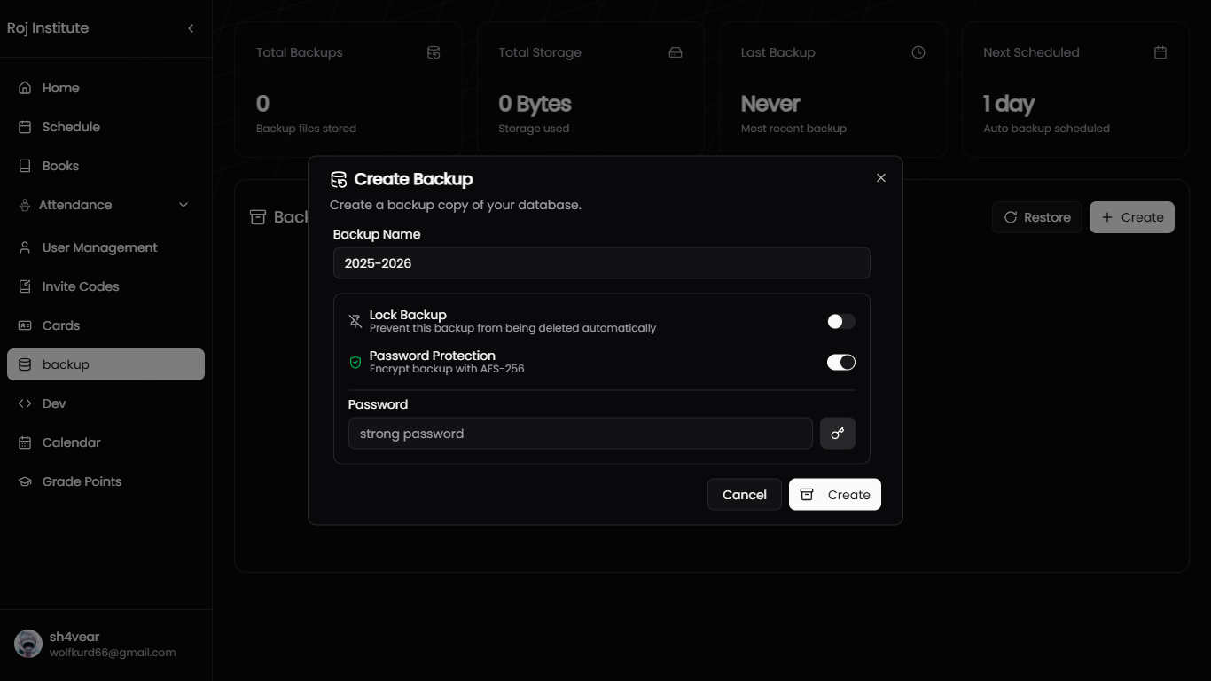Go to Schedule in the sidebar
Viewport: 1211px width, 681px height.
105,127
